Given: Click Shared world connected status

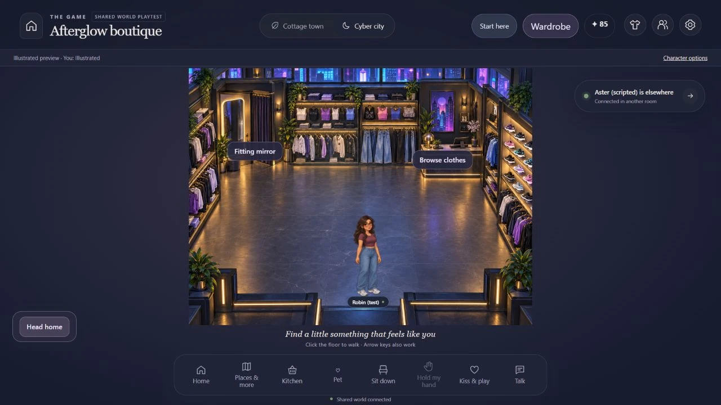Looking at the screenshot, I should (360, 399).
